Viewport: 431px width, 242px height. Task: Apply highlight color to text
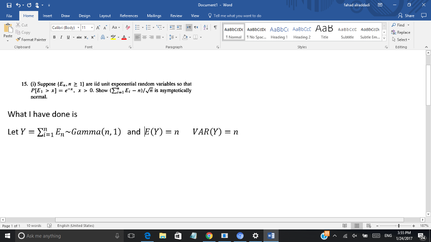point(113,37)
